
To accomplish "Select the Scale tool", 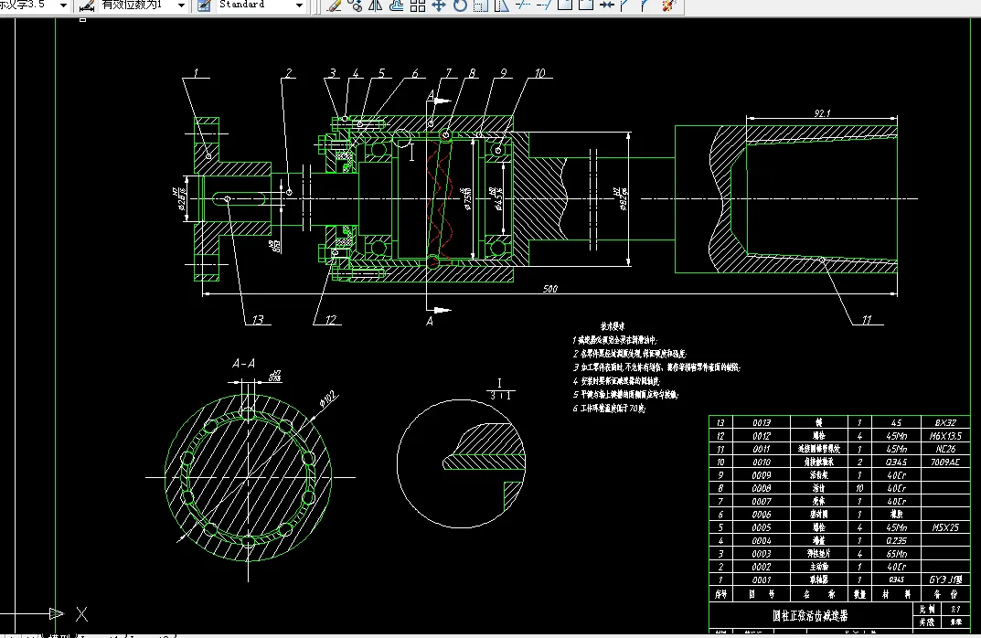I will 481,5.
